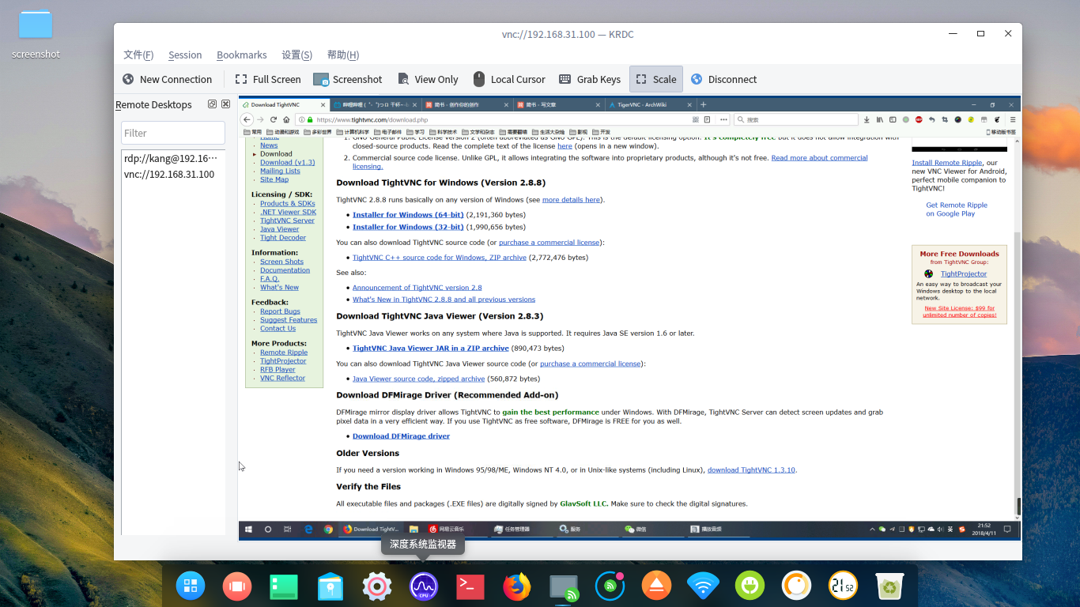Close the Remote Desktops panel

coord(225,104)
